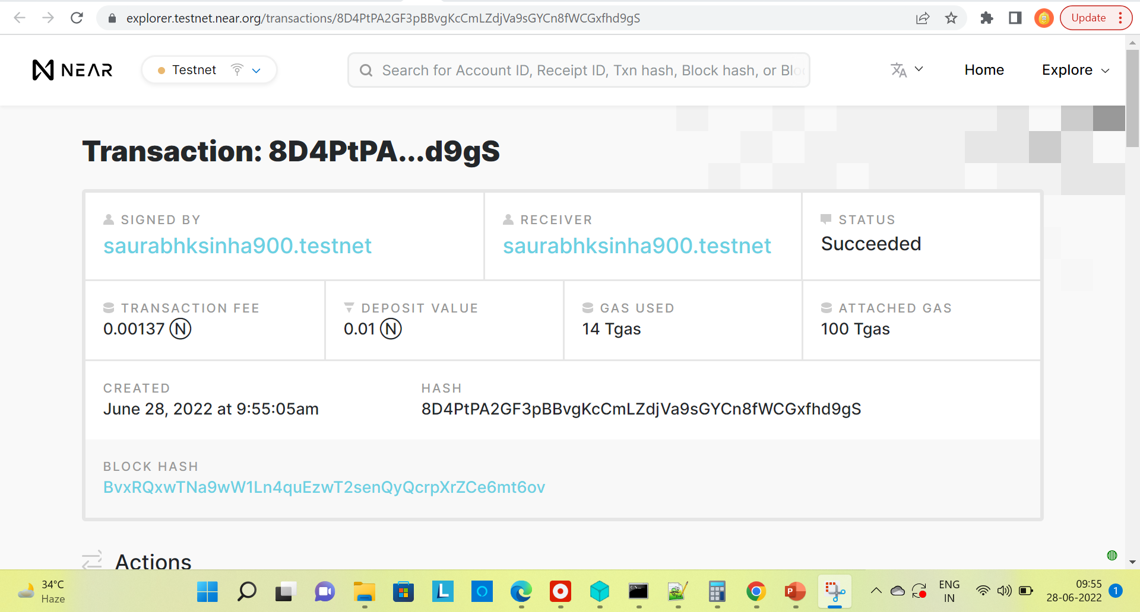Viewport: 1140px width, 612px height.
Task: Click the Actions section heading
Action: point(153,561)
